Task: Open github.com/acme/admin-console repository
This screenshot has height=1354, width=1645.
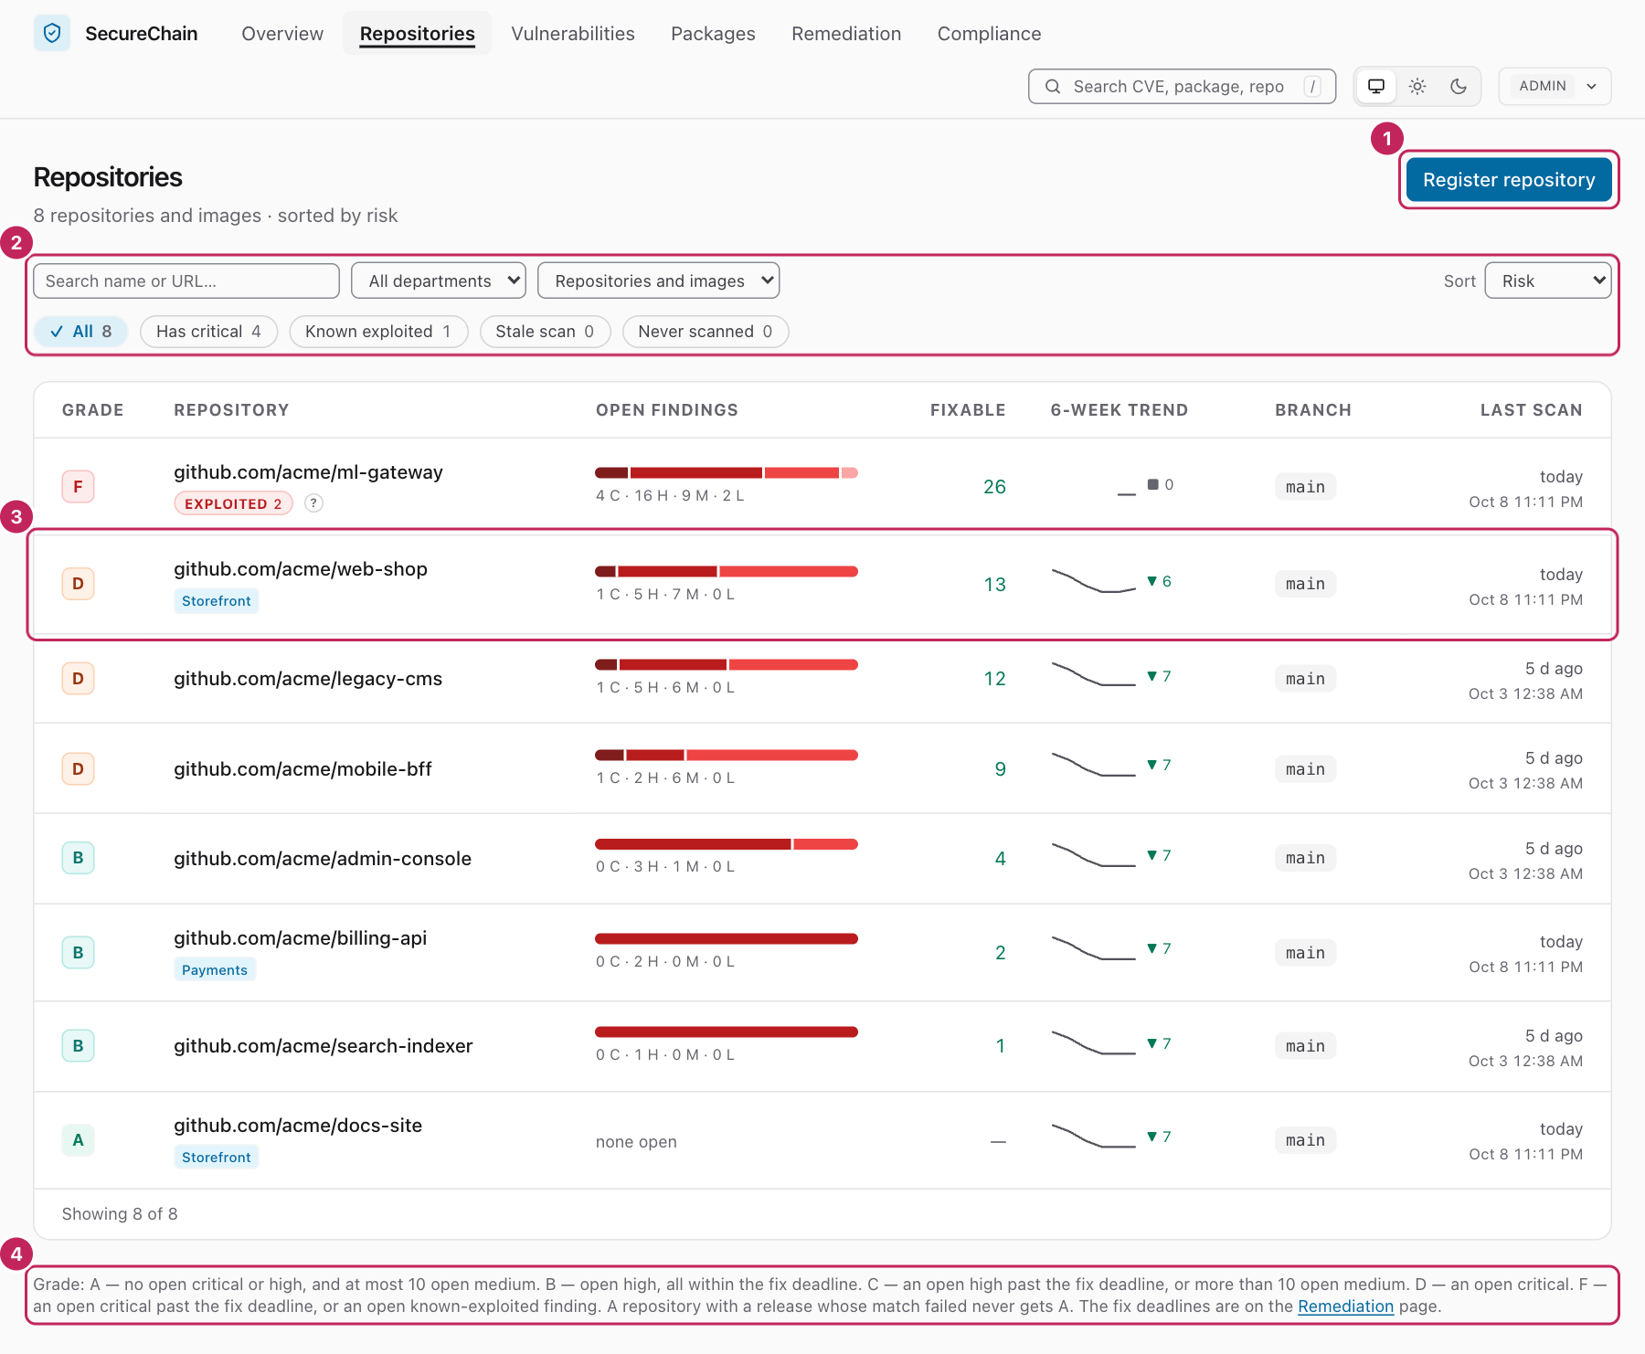Action: [x=323, y=859]
